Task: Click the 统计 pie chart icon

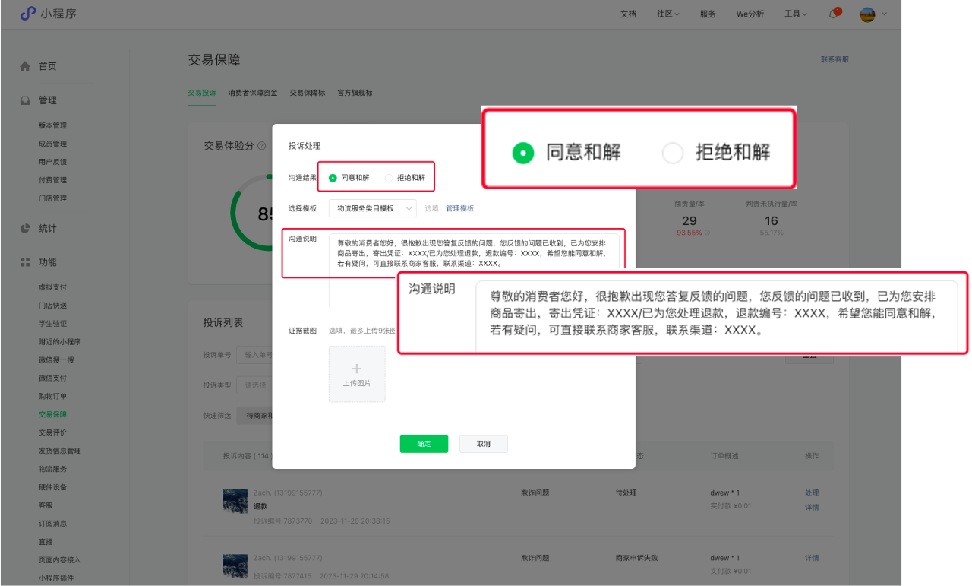Action: click(x=25, y=228)
